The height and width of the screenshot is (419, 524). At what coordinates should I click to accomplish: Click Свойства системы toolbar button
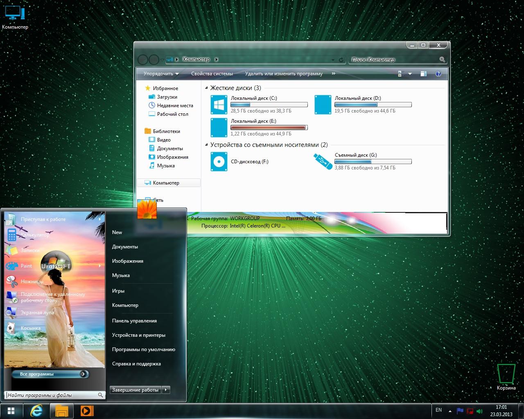point(212,74)
